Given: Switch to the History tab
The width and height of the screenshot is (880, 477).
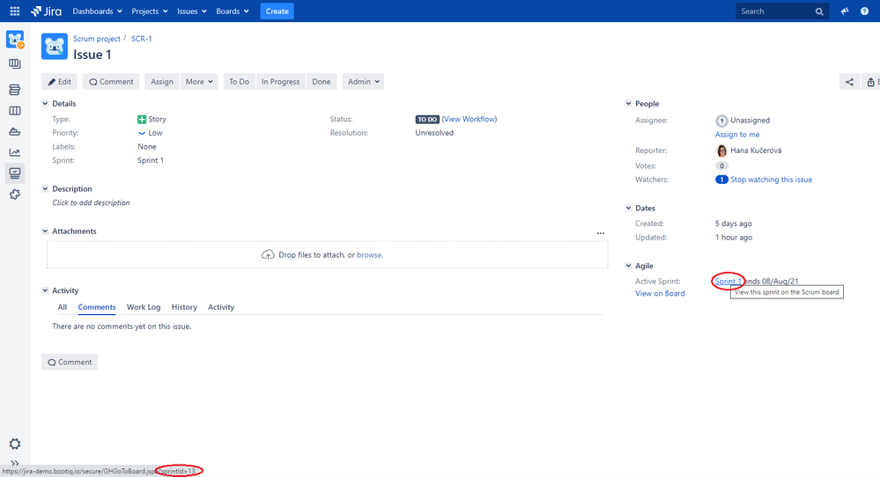Looking at the screenshot, I should tap(184, 307).
